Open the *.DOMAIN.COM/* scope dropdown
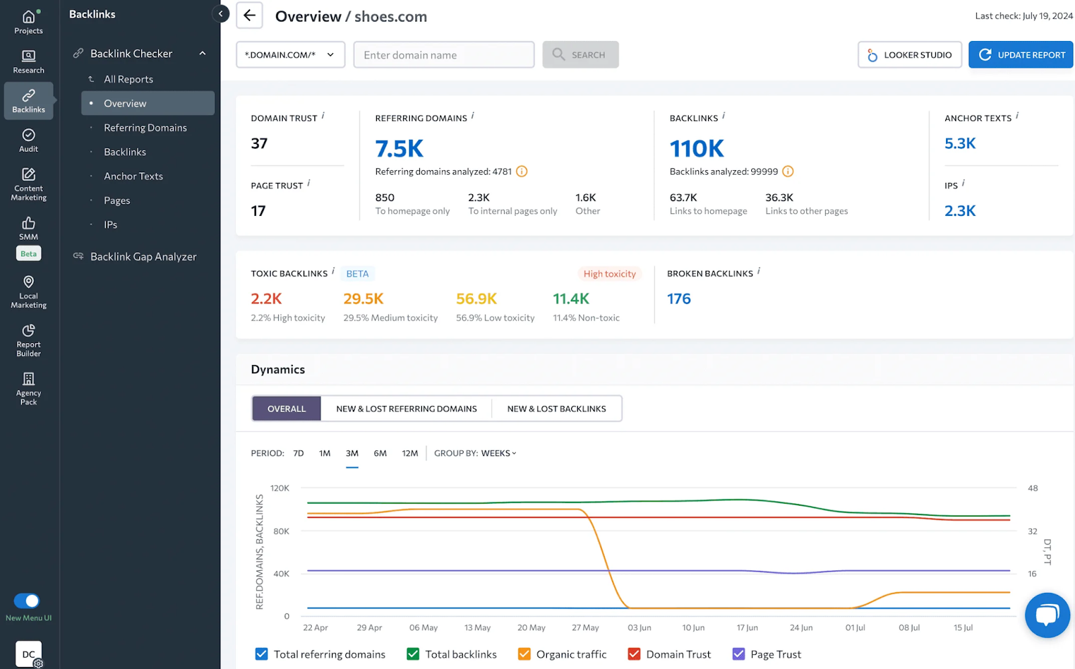Image resolution: width=1075 pixels, height=669 pixels. coord(290,54)
